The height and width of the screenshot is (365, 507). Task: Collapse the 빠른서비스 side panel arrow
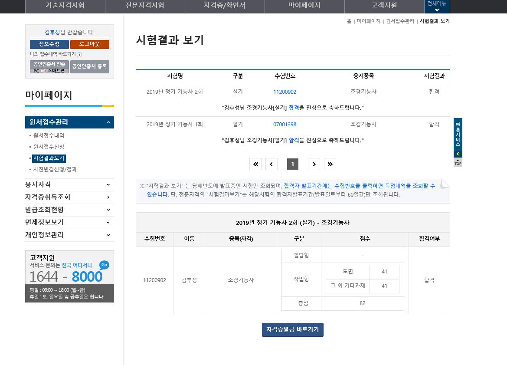(x=458, y=154)
